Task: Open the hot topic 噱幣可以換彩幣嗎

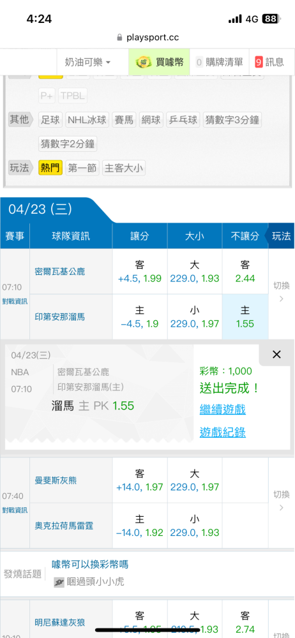Action: tap(90, 565)
